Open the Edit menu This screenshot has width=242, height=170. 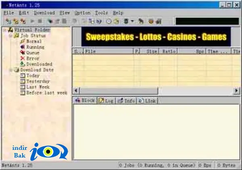point(24,13)
